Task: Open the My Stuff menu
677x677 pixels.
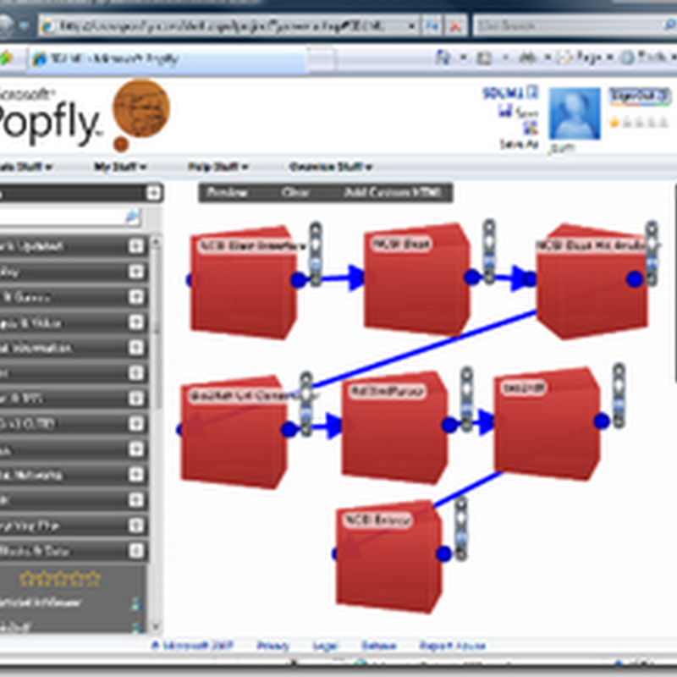Action: pyautogui.click(x=120, y=167)
